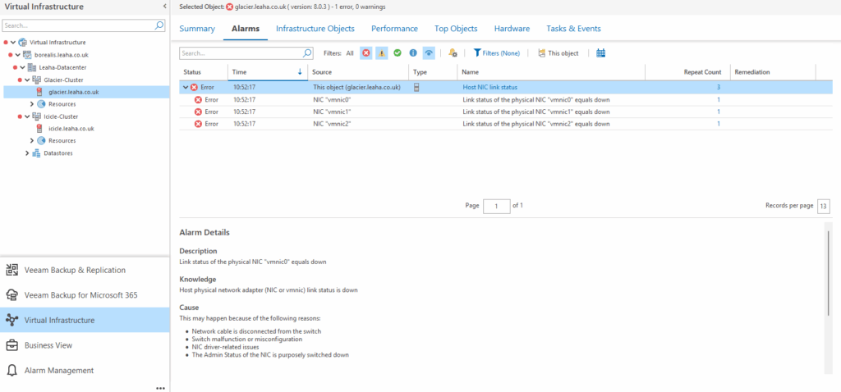
Task: Click the Records per page field
Action: pos(823,206)
